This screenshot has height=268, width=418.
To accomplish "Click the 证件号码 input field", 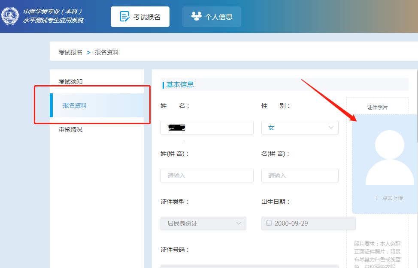I will 249,266.
